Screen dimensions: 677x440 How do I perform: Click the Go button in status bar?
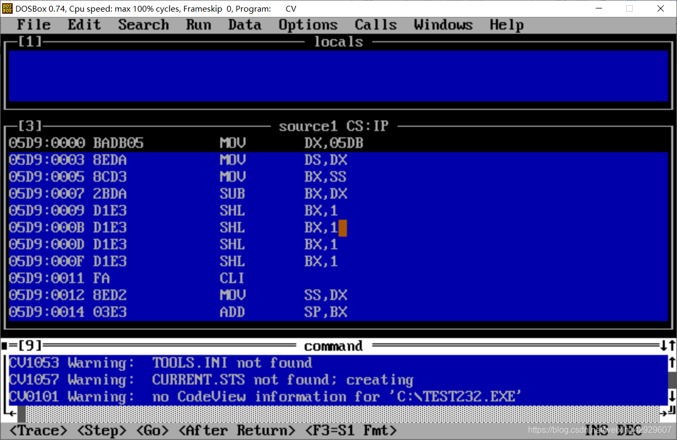pos(152,430)
